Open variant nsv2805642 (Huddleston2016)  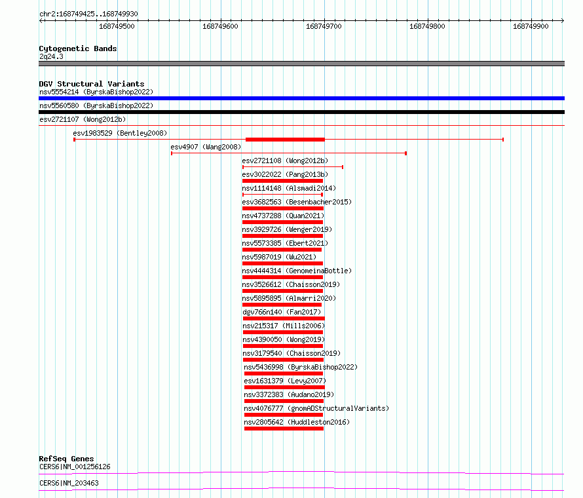(x=297, y=422)
